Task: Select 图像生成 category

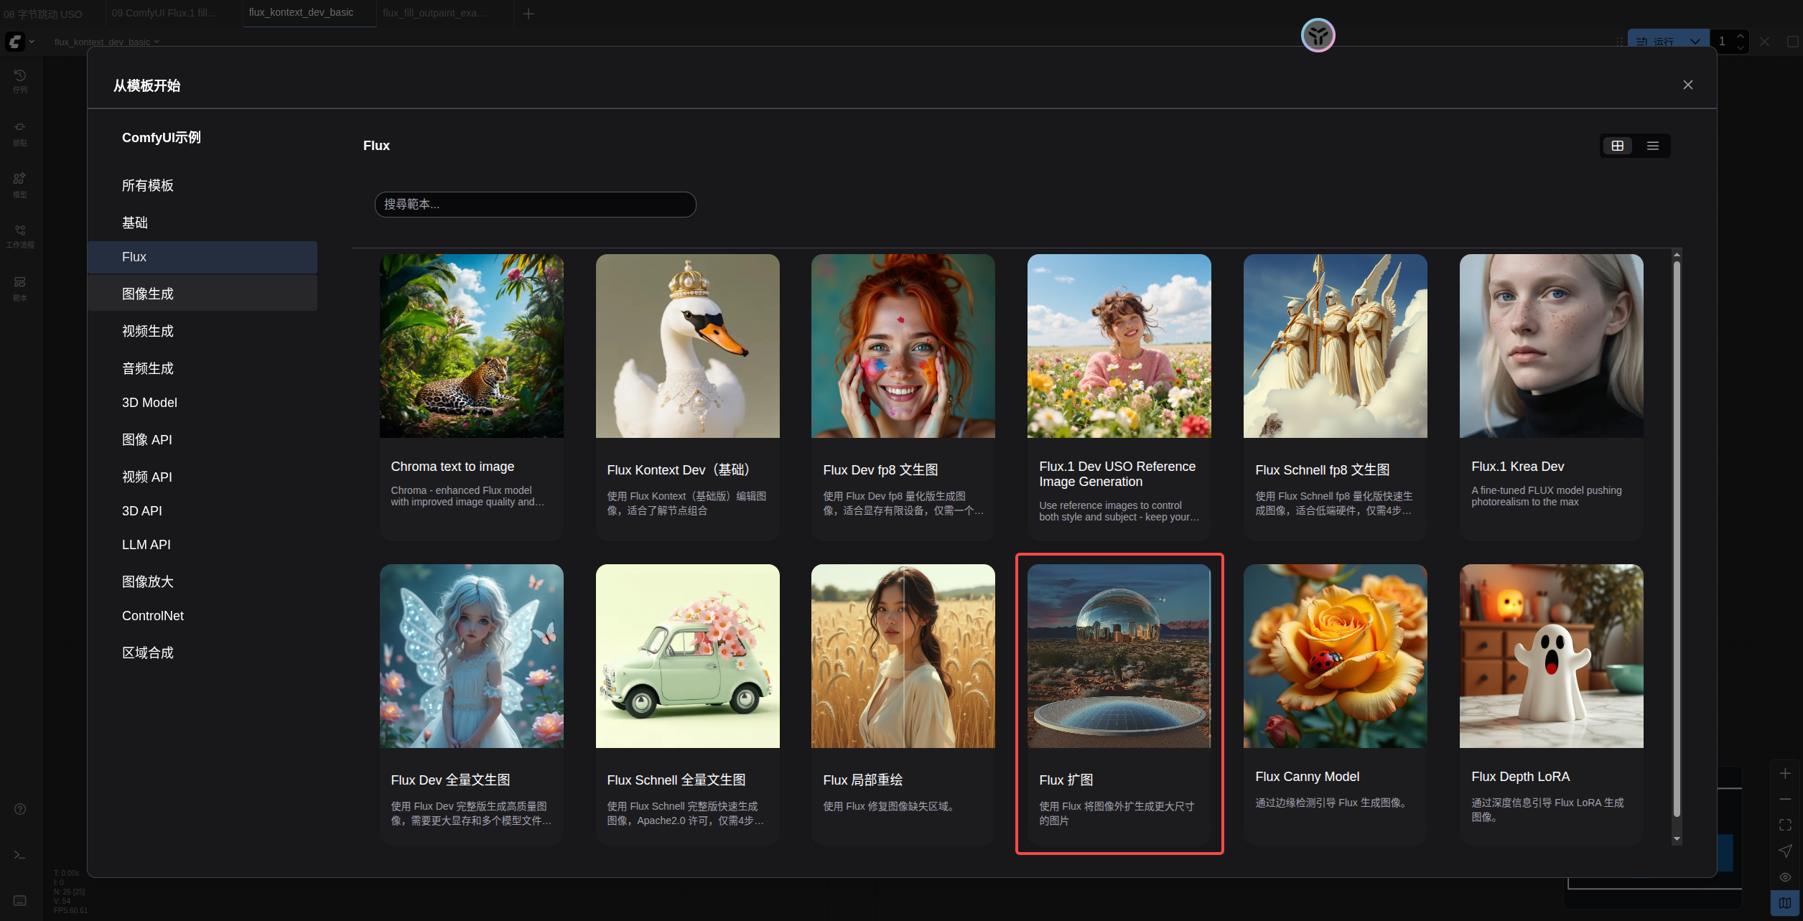Action: click(x=202, y=294)
